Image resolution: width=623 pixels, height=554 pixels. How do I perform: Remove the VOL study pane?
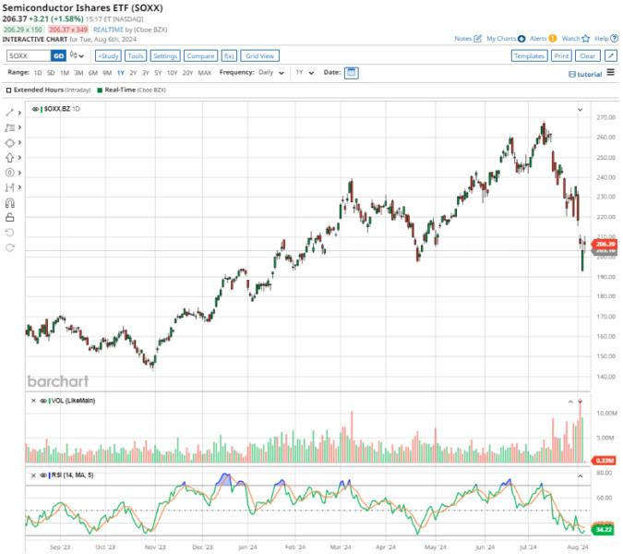[x=33, y=401]
